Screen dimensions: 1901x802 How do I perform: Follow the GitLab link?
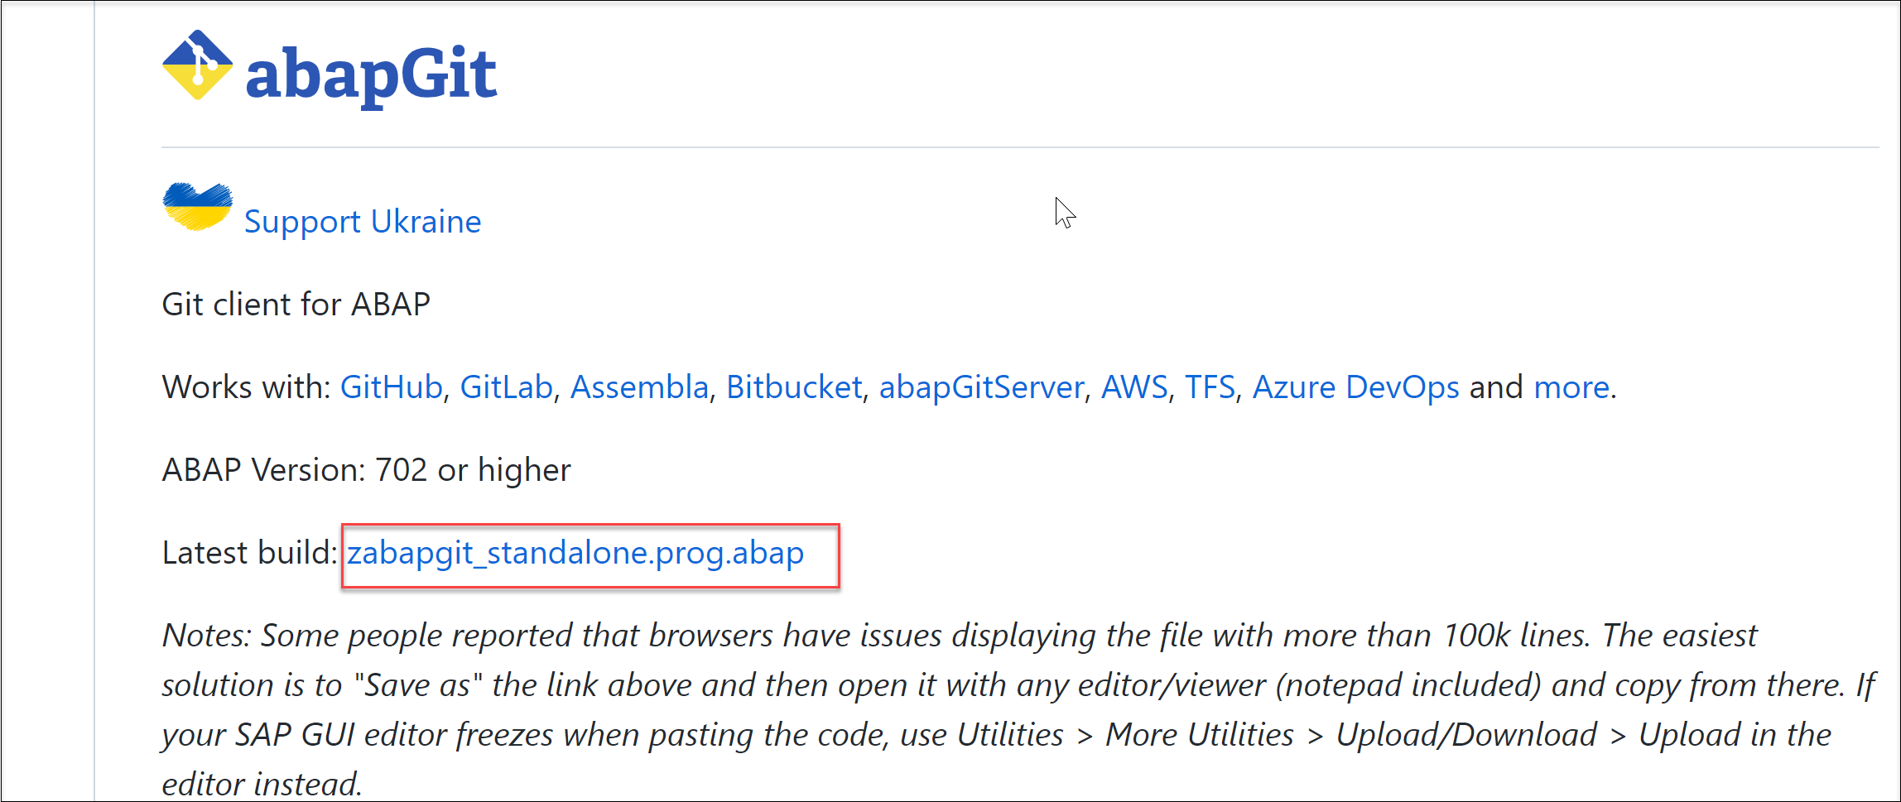pyautogui.click(x=506, y=387)
